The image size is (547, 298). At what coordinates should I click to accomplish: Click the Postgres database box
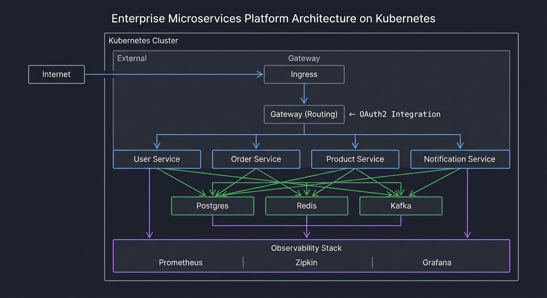click(213, 206)
